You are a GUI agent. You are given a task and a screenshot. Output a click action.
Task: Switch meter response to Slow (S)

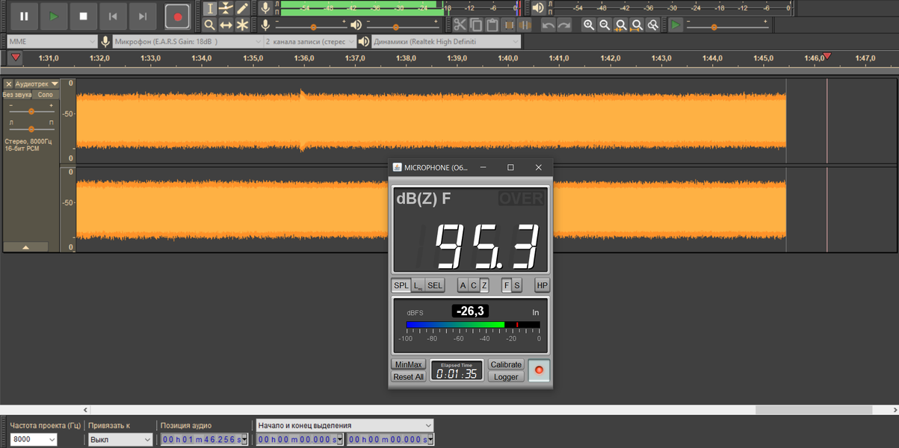tap(516, 285)
